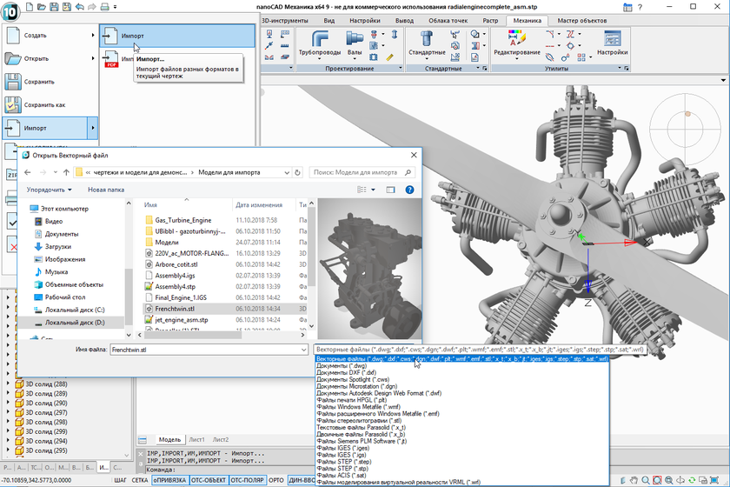Viewport: 730px width, 487px height.
Task: Click the Сохранить как menu entry
Action: pos(44,104)
